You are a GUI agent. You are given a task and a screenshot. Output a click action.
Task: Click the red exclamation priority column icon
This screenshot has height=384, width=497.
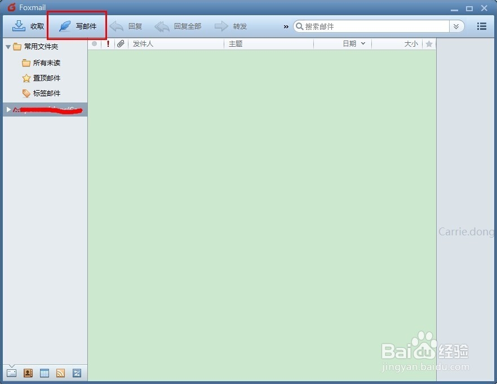point(108,43)
